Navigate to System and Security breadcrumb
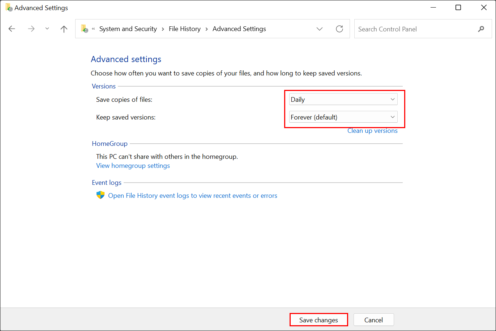Viewport: 496px width, 331px height. 128,29
